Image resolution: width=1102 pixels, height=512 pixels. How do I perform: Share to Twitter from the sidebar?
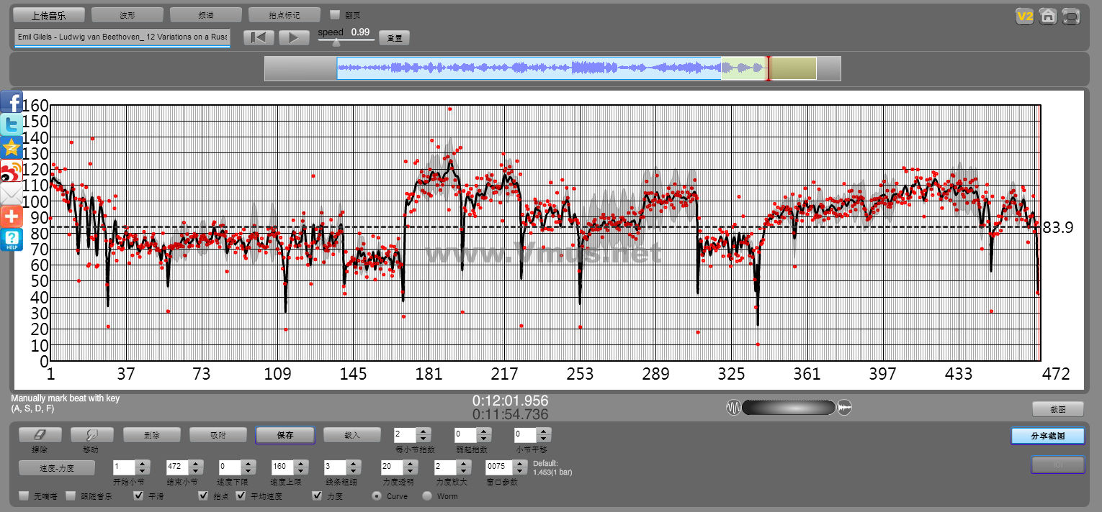coord(12,124)
